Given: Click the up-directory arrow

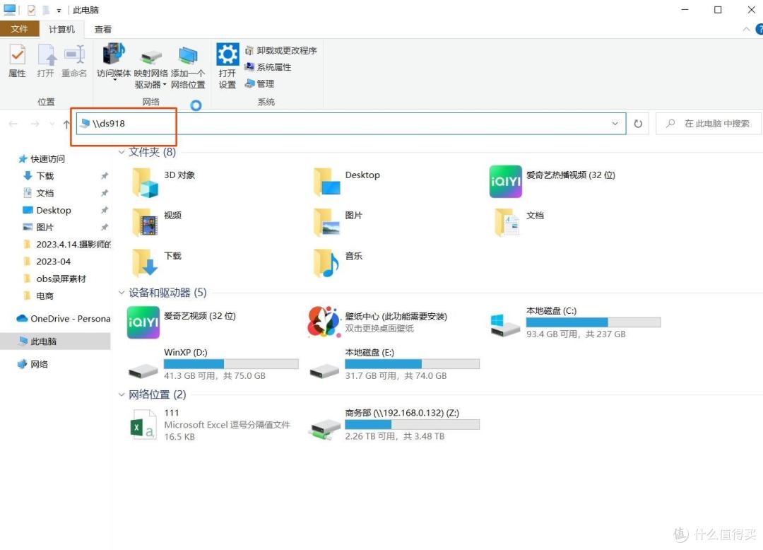Looking at the screenshot, I should (x=66, y=124).
